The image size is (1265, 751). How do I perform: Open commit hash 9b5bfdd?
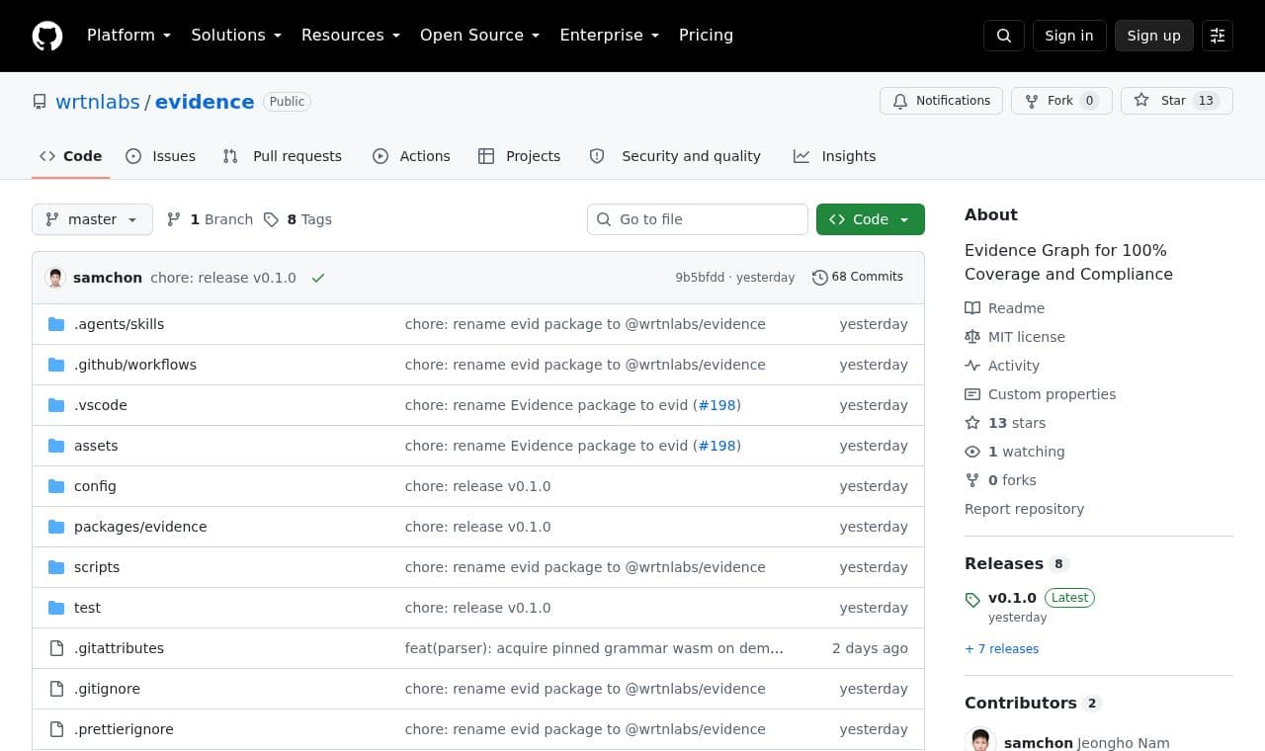700,278
